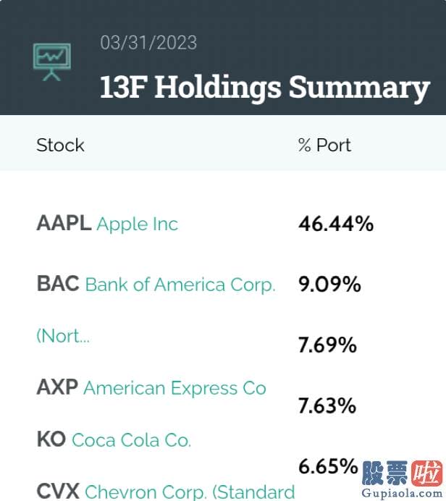Open the American Express Co link

pyautogui.click(x=174, y=388)
